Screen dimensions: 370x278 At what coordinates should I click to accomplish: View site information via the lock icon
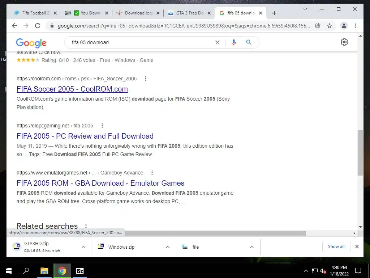coord(52,26)
